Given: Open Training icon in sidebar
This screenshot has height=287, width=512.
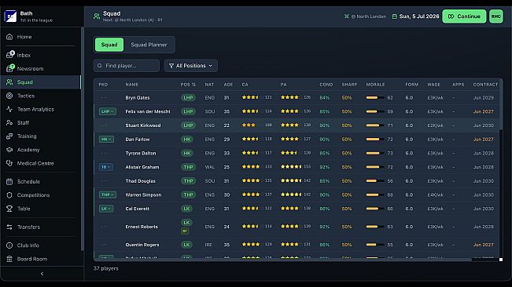Looking at the screenshot, I should pyautogui.click(x=9, y=136).
